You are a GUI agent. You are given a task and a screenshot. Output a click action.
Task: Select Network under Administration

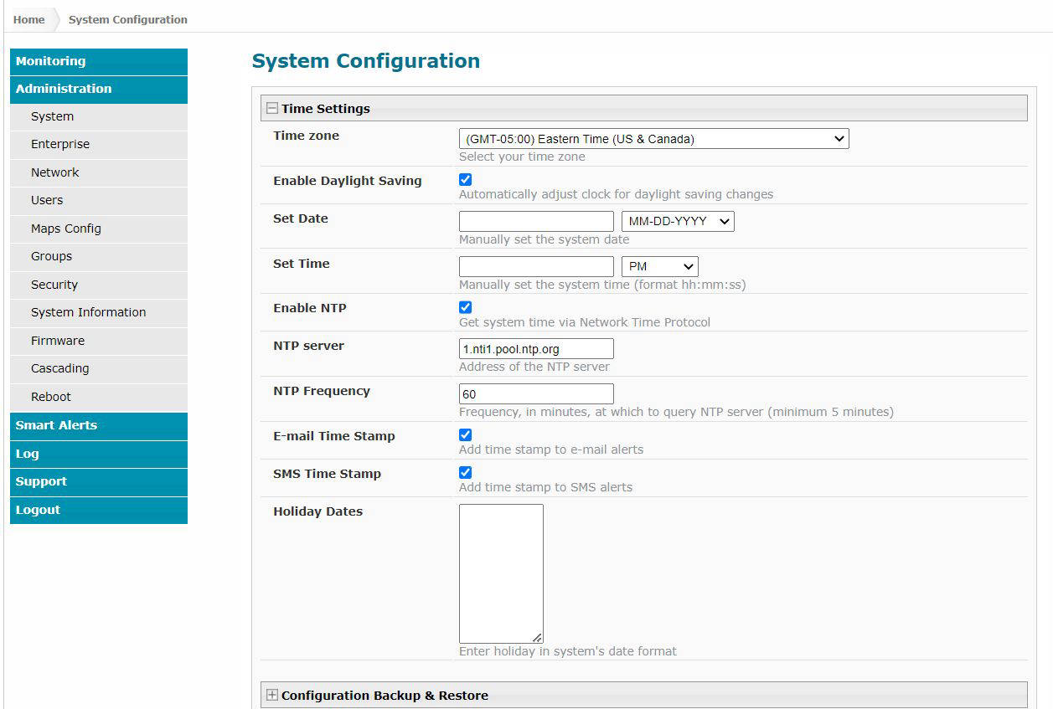pyautogui.click(x=99, y=172)
